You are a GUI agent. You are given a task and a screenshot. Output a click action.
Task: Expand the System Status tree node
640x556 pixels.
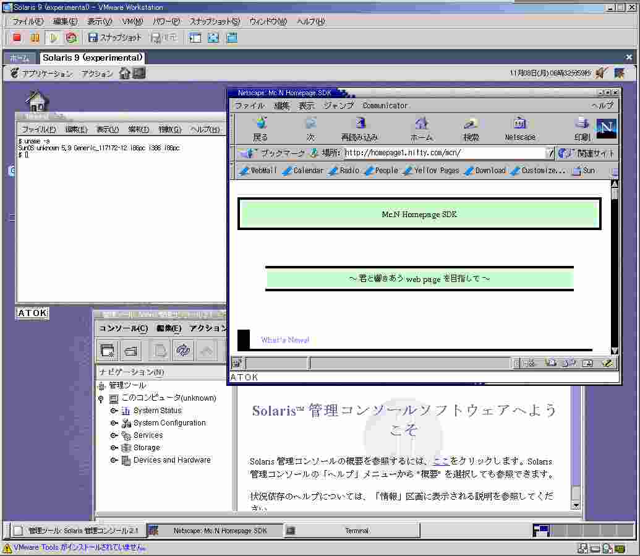(x=114, y=411)
